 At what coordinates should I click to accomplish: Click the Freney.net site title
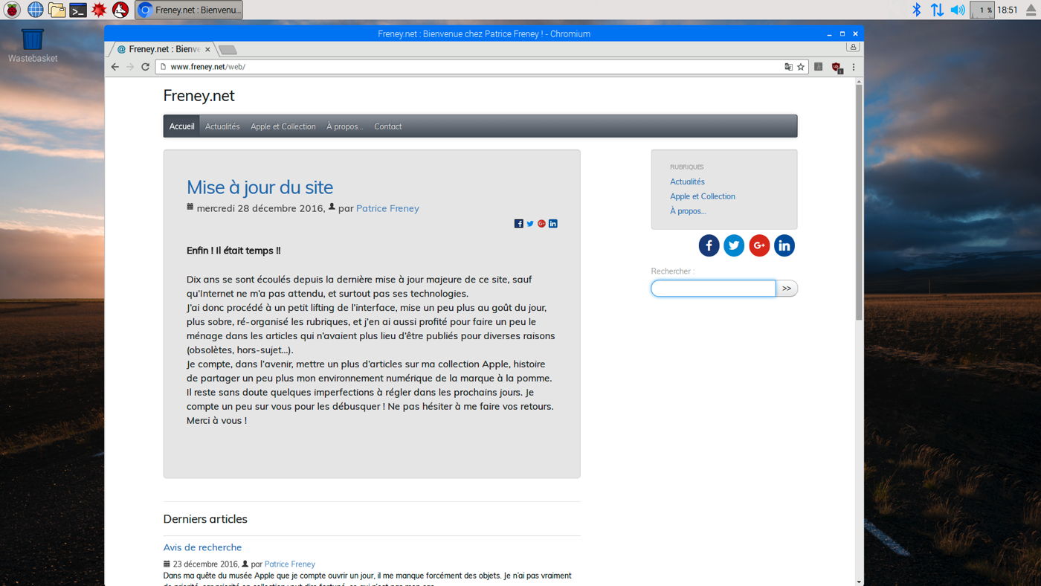[199, 96]
